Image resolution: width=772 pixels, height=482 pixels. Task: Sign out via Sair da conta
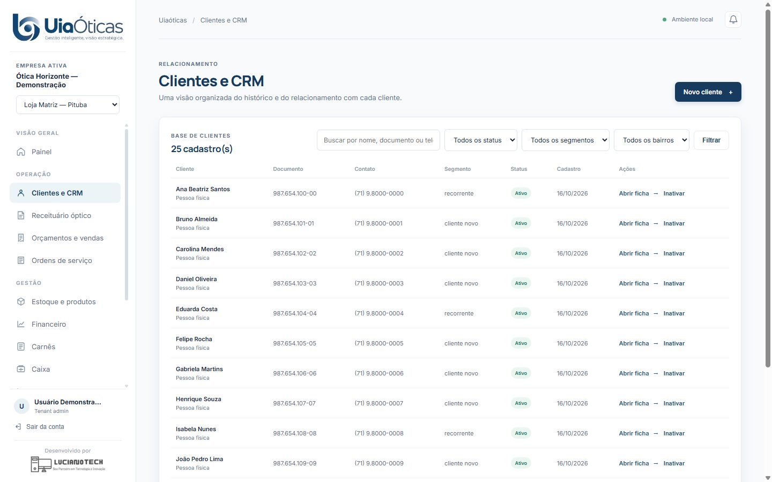tap(40, 427)
